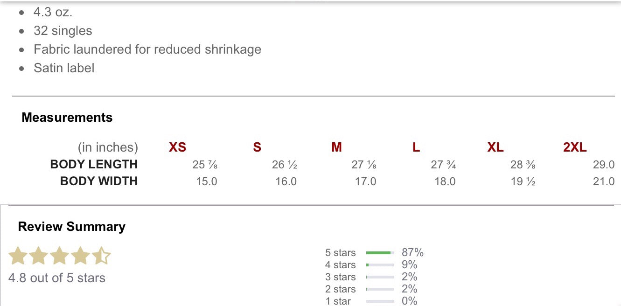
Task: Click the half-filled fifth rating star
Action: (101, 256)
